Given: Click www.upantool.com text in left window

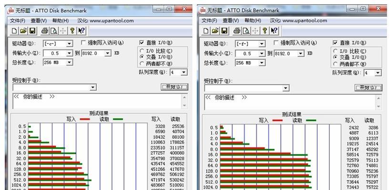Looking at the screenshot, I should (x=112, y=21).
